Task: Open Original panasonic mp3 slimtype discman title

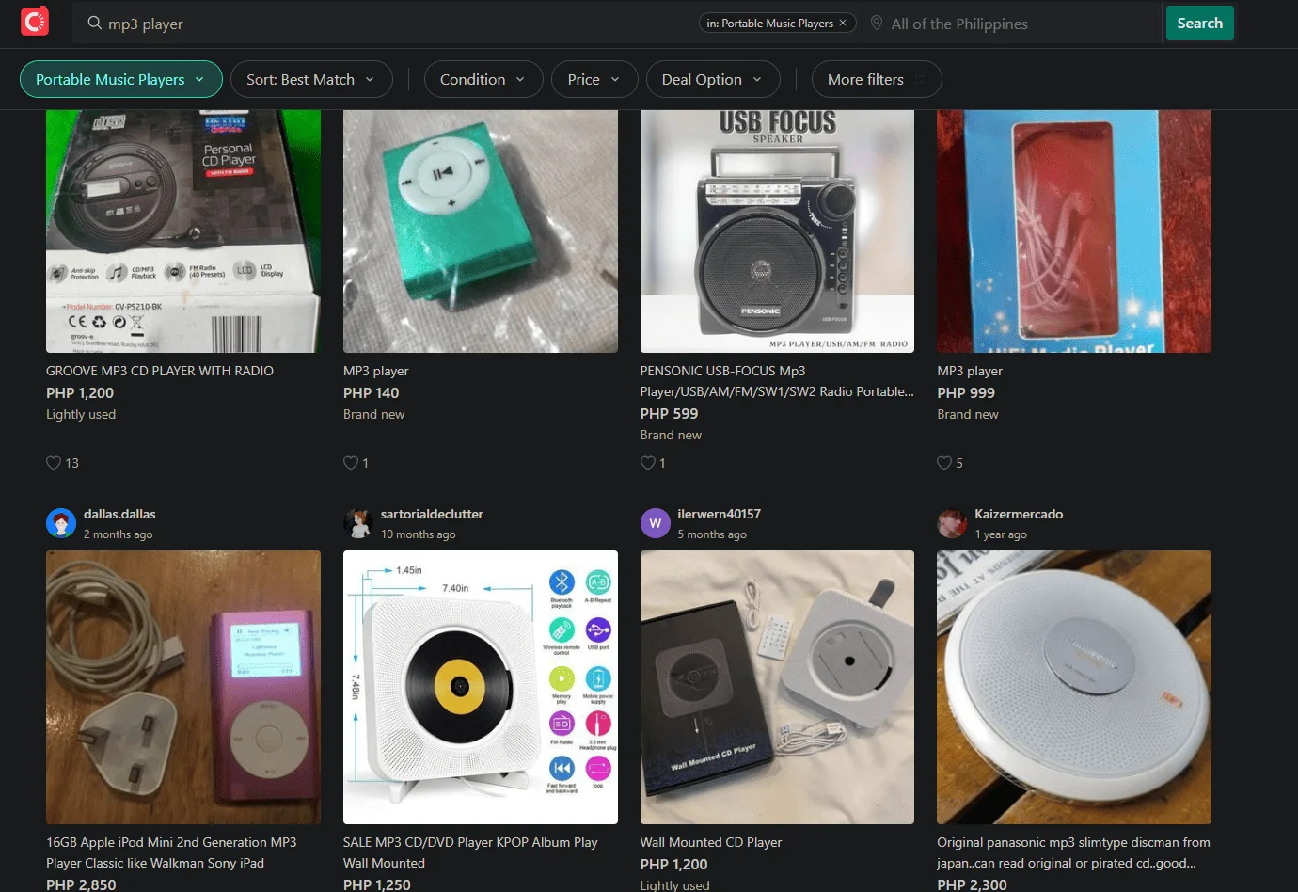Action: pyautogui.click(x=1073, y=852)
